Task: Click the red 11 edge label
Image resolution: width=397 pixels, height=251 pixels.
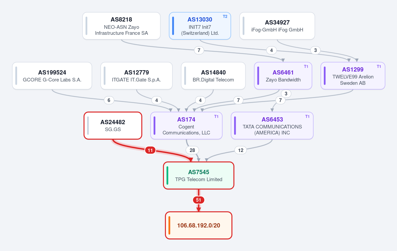Action: pyautogui.click(x=150, y=150)
